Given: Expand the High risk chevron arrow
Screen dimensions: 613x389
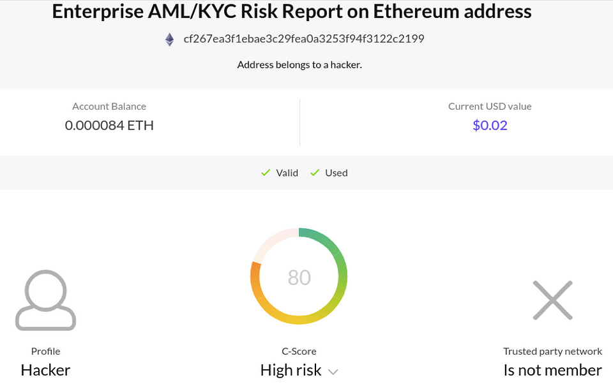Looking at the screenshot, I should (333, 372).
